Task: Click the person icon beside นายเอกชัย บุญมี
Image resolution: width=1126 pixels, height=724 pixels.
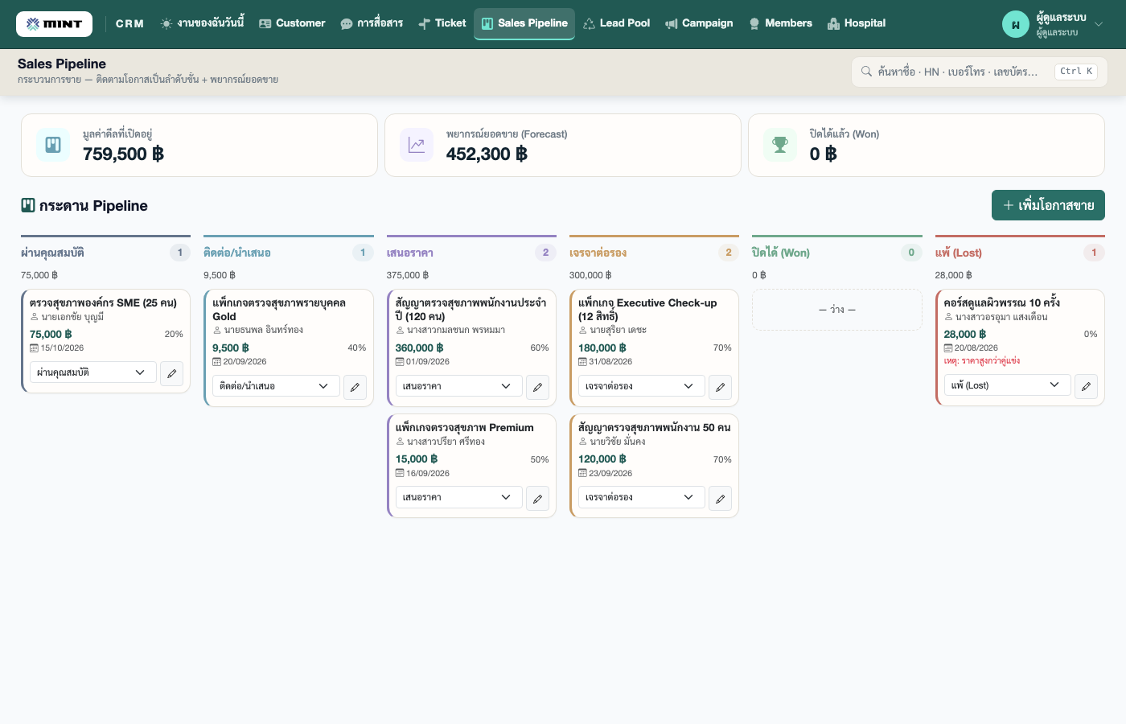Action: tap(35, 317)
